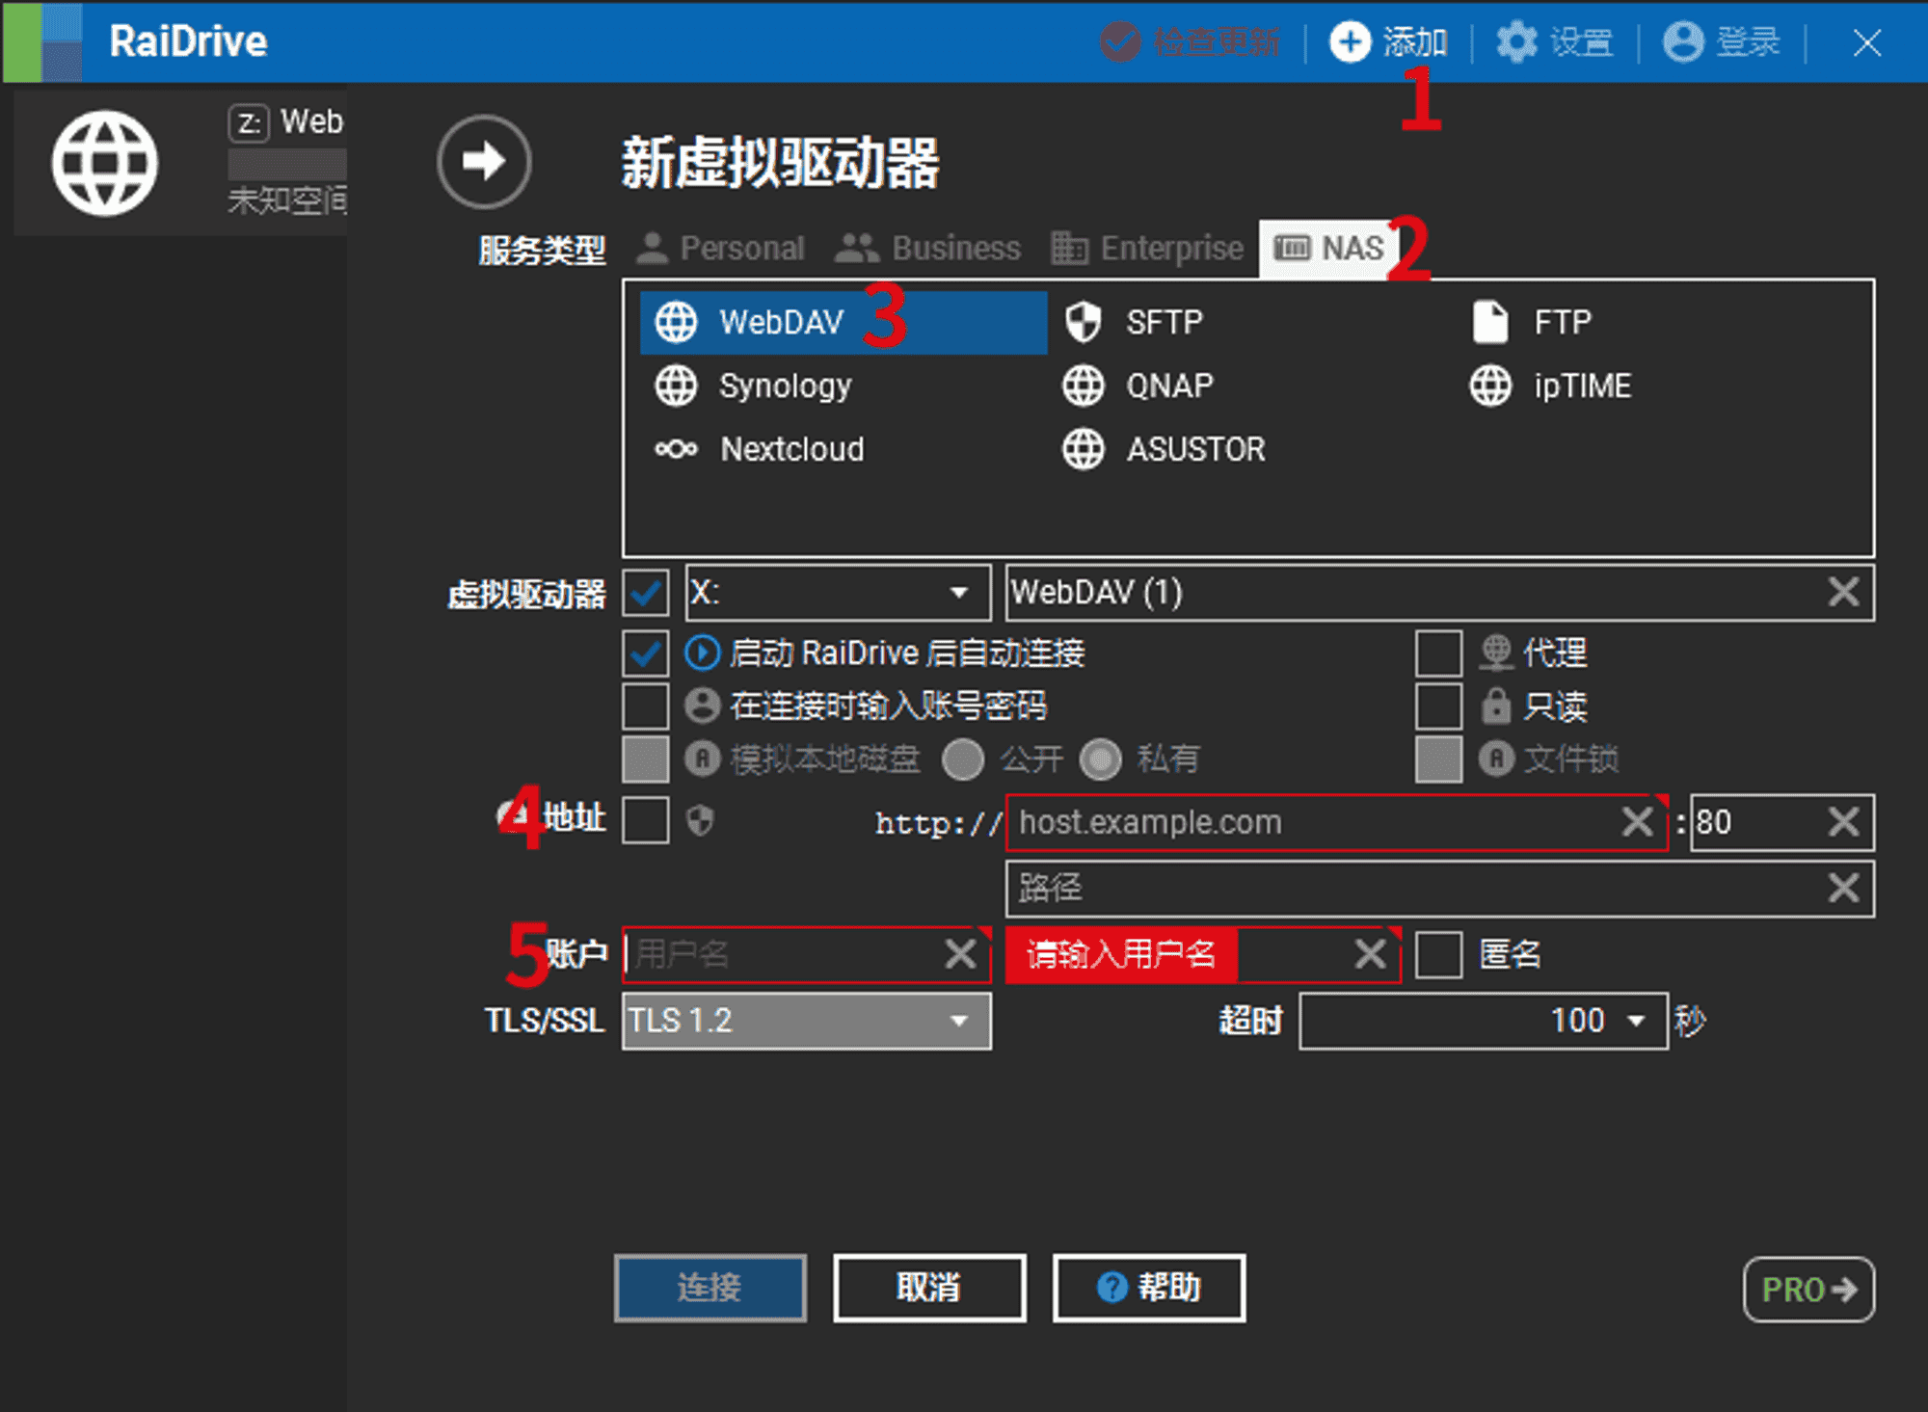Select the WebDAV service icon
Viewport: 1928px width, 1412px height.
[678, 322]
